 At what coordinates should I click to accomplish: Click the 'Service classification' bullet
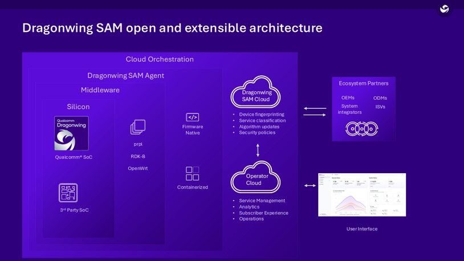click(262, 120)
